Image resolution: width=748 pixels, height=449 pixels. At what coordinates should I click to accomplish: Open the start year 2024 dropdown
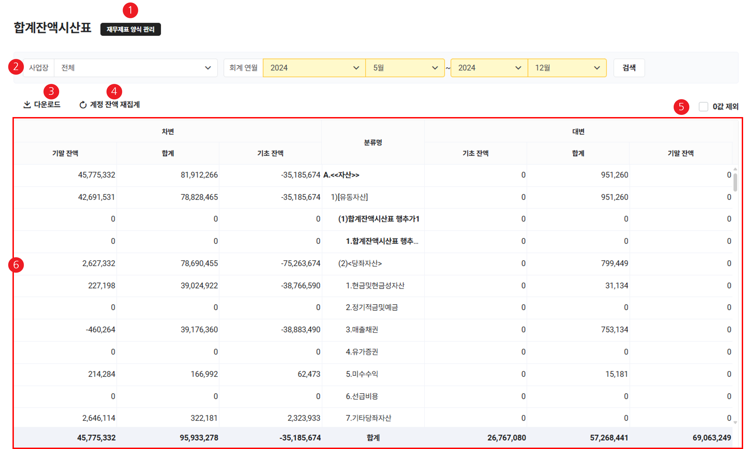click(314, 68)
